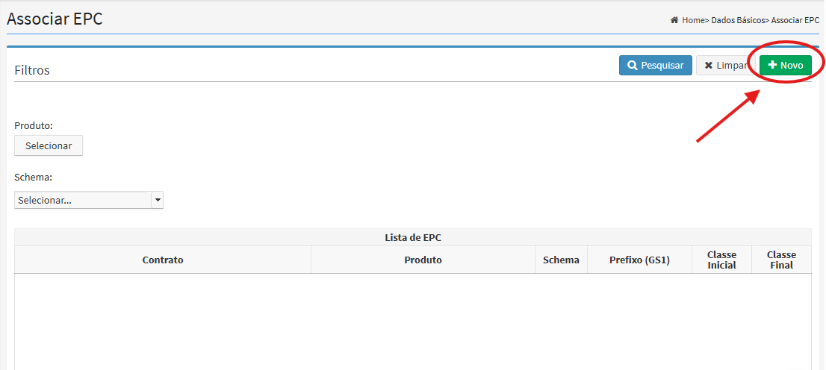Screen dimensions: 826x370
Task: Open the Schema combo box text field
Action: tap(82, 200)
